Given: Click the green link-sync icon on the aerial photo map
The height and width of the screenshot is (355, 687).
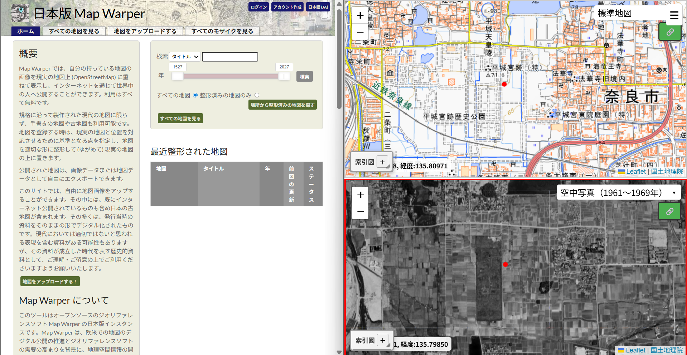Looking at the screenshot, I should 669,211.
